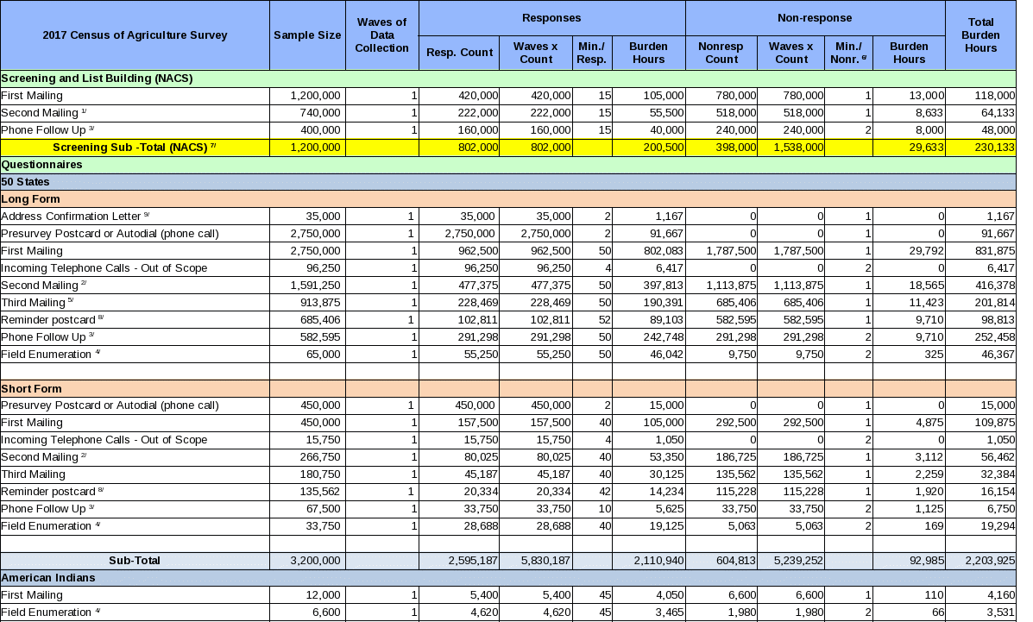Click the "Waves of Data Collection" header
Viewport: 1033px width, 622px height.
pyautogui.click(x=381, y=35)
